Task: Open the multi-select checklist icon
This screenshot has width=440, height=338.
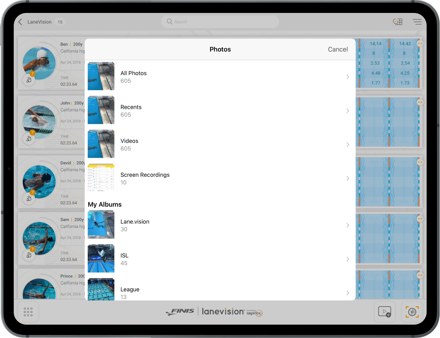Action: pos(398,22)
